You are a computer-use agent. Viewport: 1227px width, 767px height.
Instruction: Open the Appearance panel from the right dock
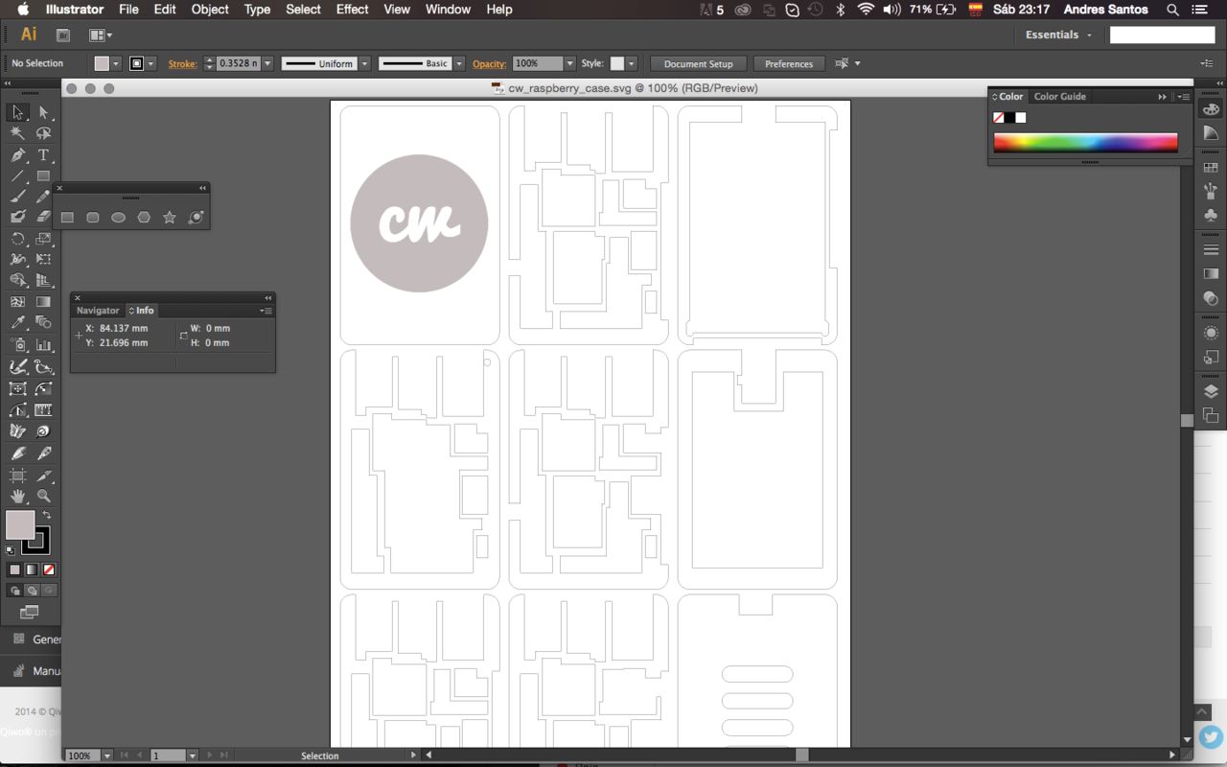1211,333
